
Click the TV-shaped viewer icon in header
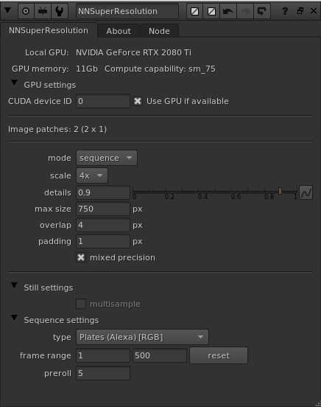tap(43, 11)
